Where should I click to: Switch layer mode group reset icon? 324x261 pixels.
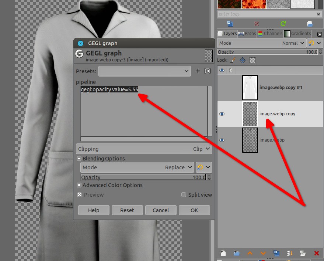(x=311, y=43)
